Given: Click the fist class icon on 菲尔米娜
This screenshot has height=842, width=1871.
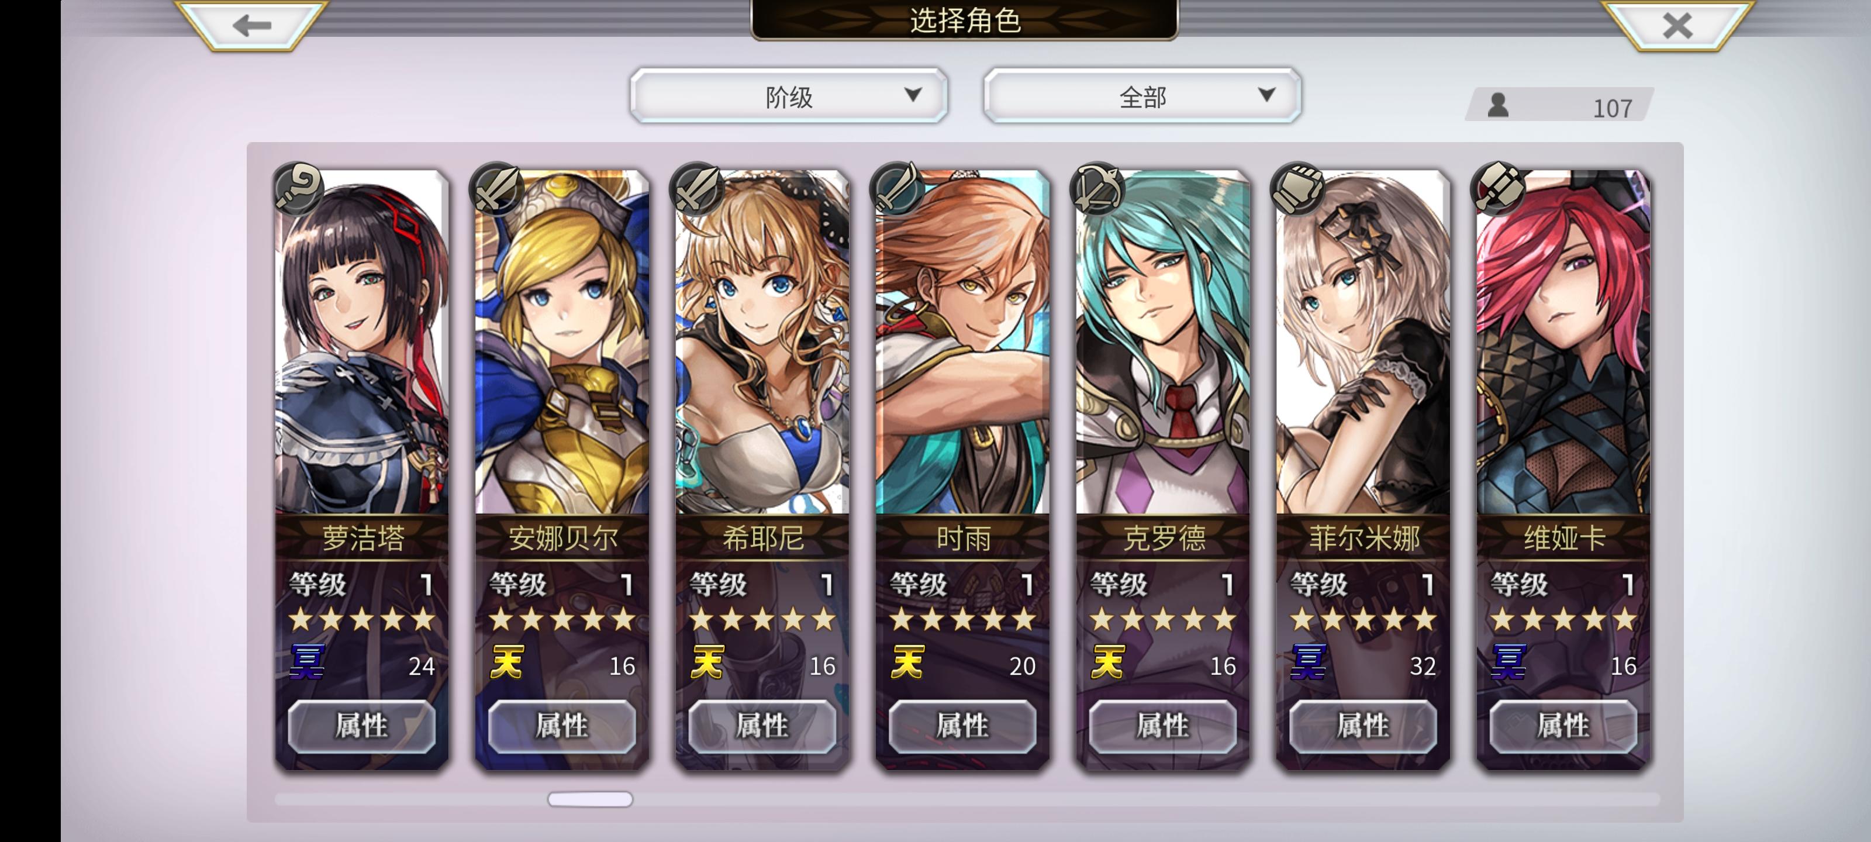Looking at the screenshot, I should (1299, 189).
